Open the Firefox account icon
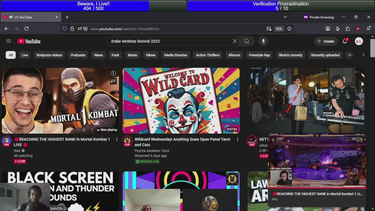The width and height of the screenshot is (375, 211). (x=328, y=29)
